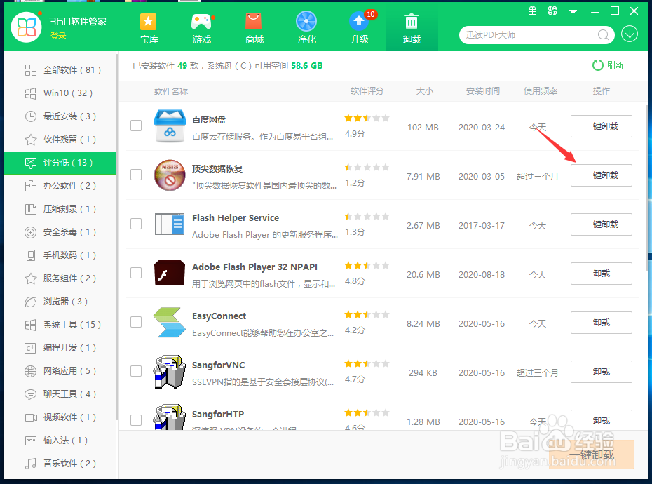Open the 商城 shopping bag tab
Image resolution: width=652 pixels, height=484 pixels.
254,28
